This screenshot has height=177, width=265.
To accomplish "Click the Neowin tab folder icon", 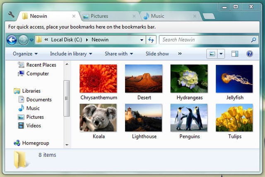I will pos(25,16).
